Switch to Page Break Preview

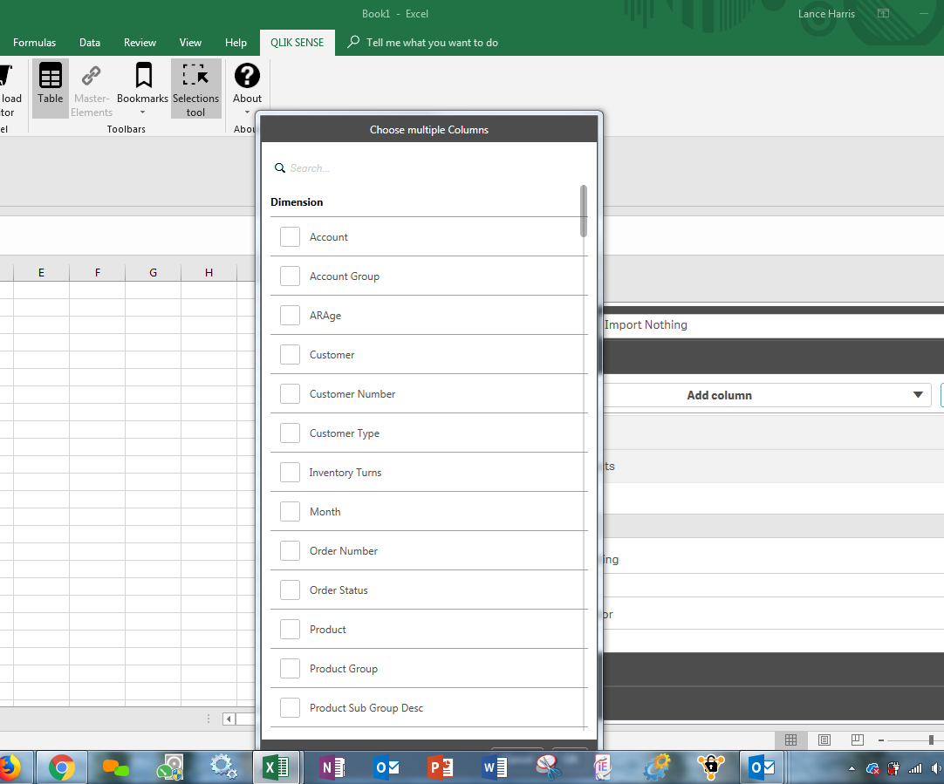pos(858,740)
